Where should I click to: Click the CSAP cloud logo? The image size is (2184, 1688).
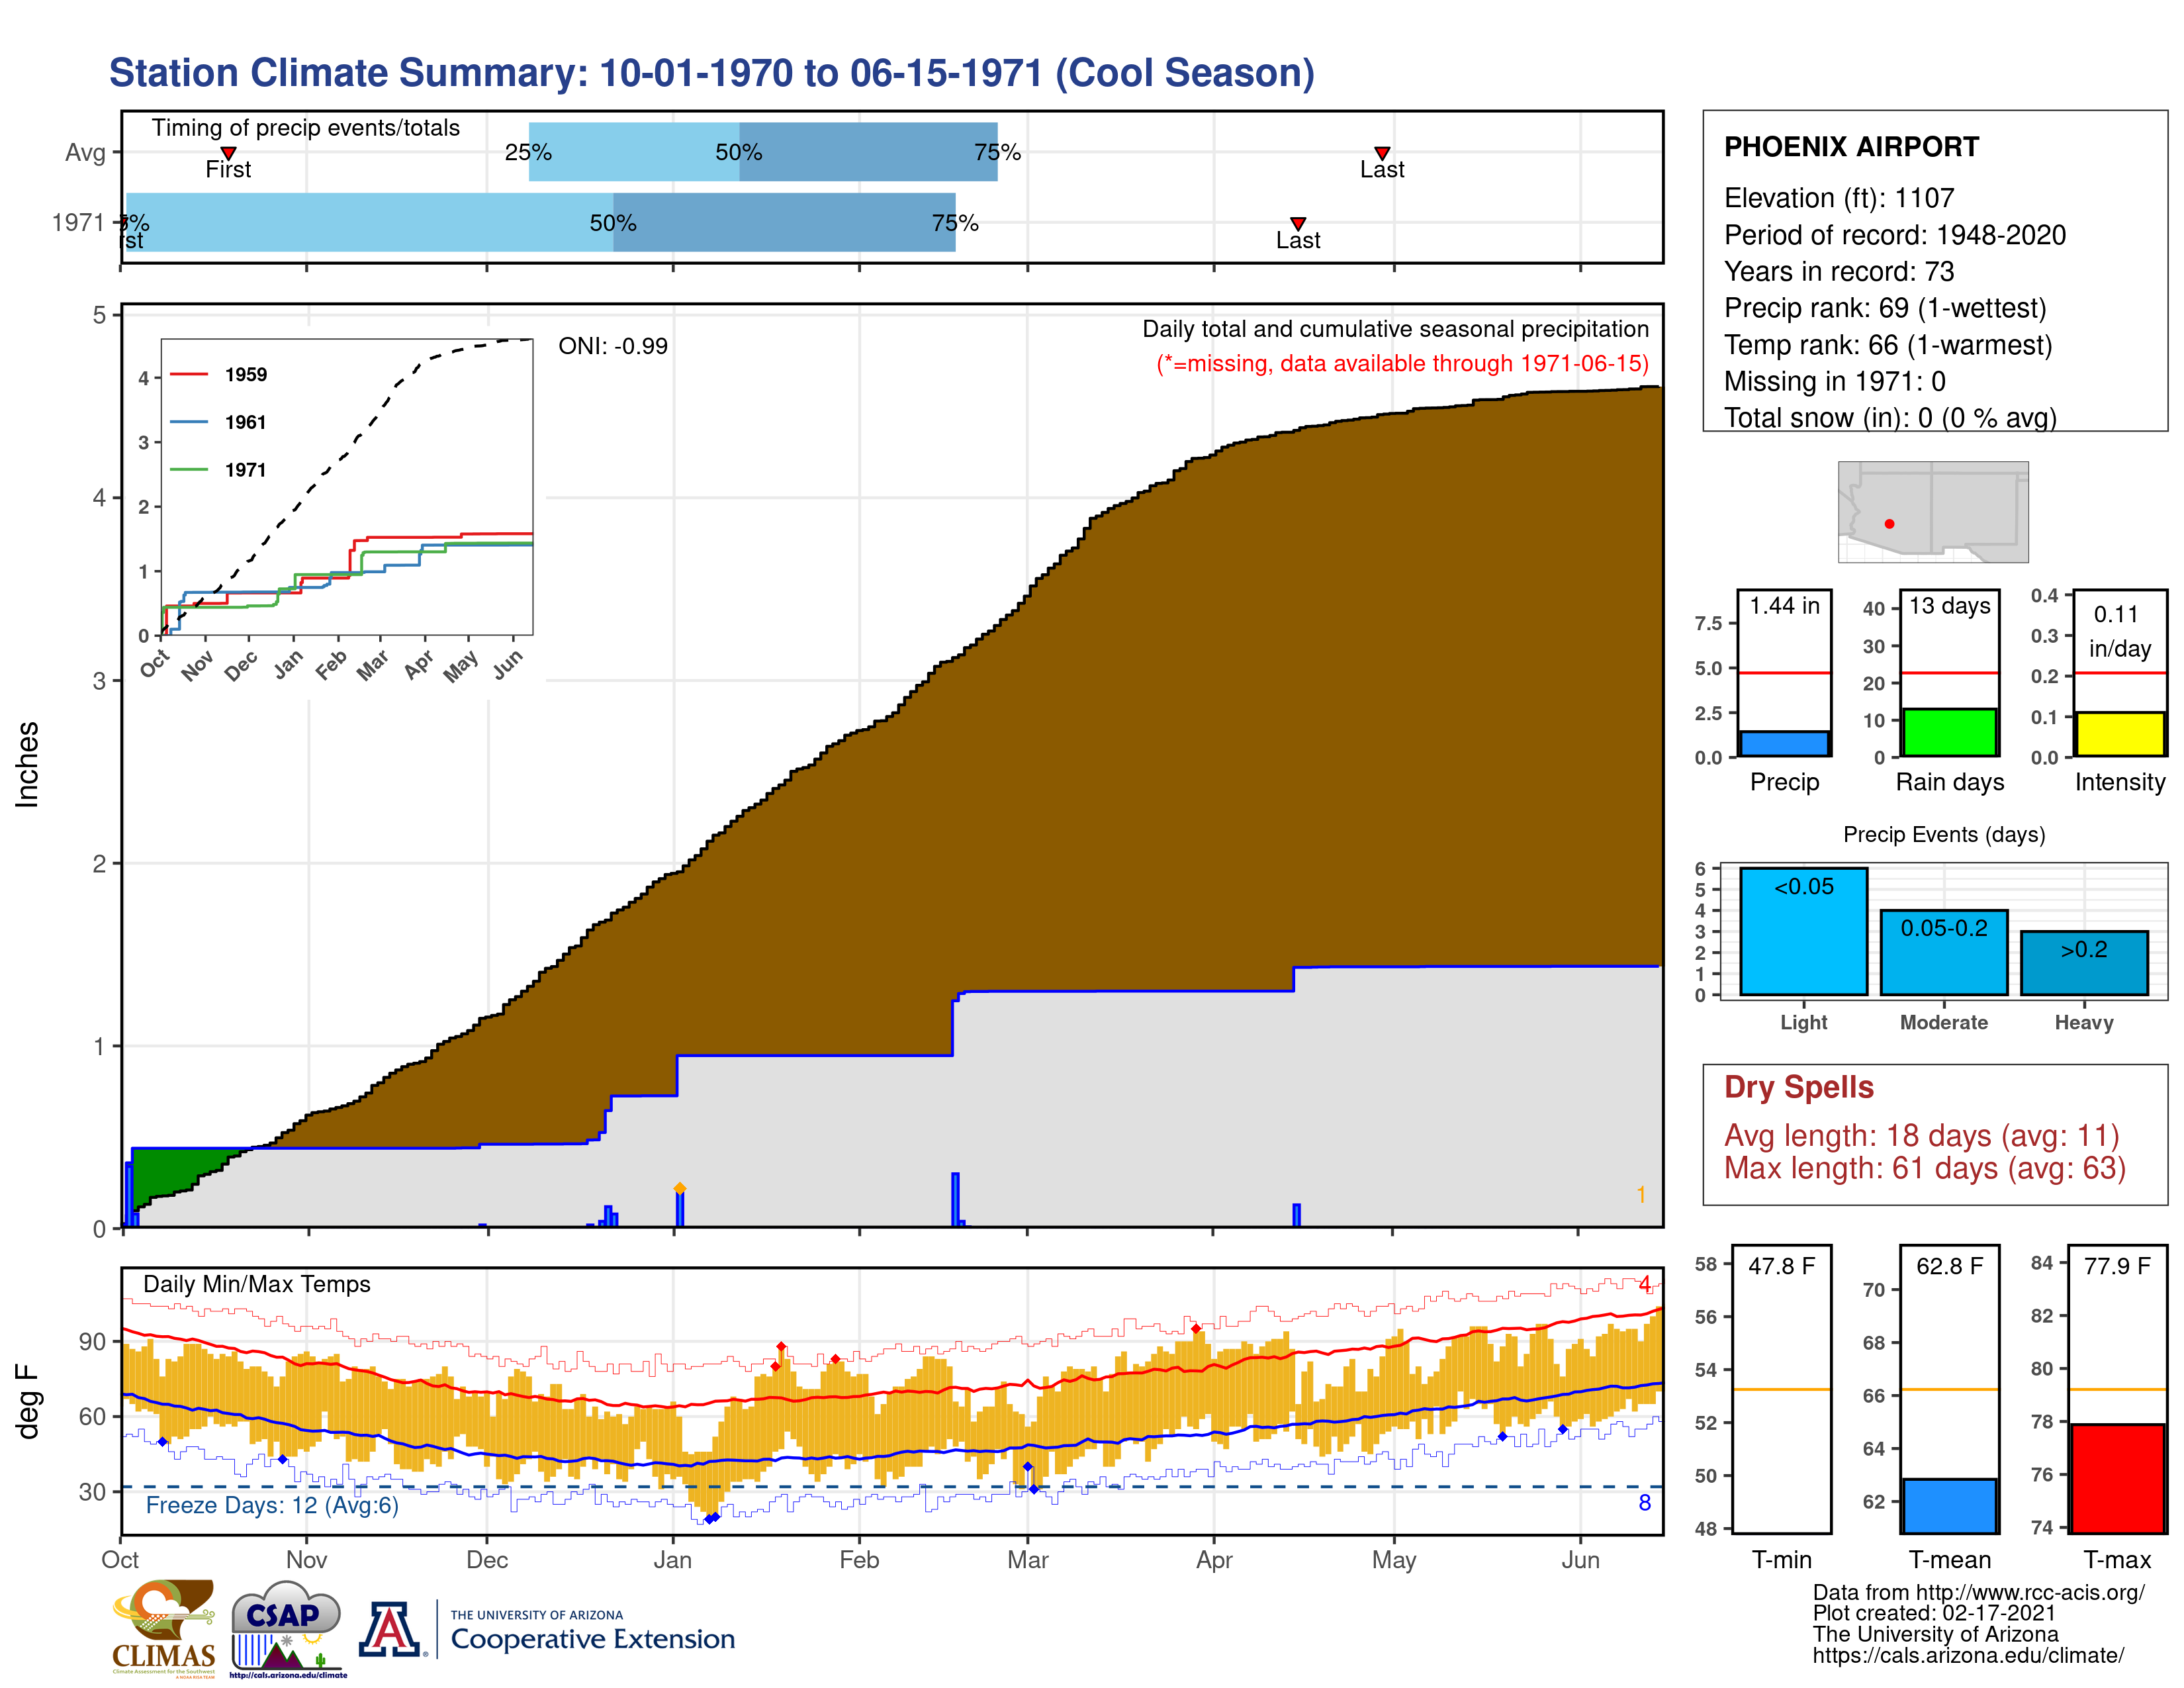pyautogui.click(x=287, y=1628)
